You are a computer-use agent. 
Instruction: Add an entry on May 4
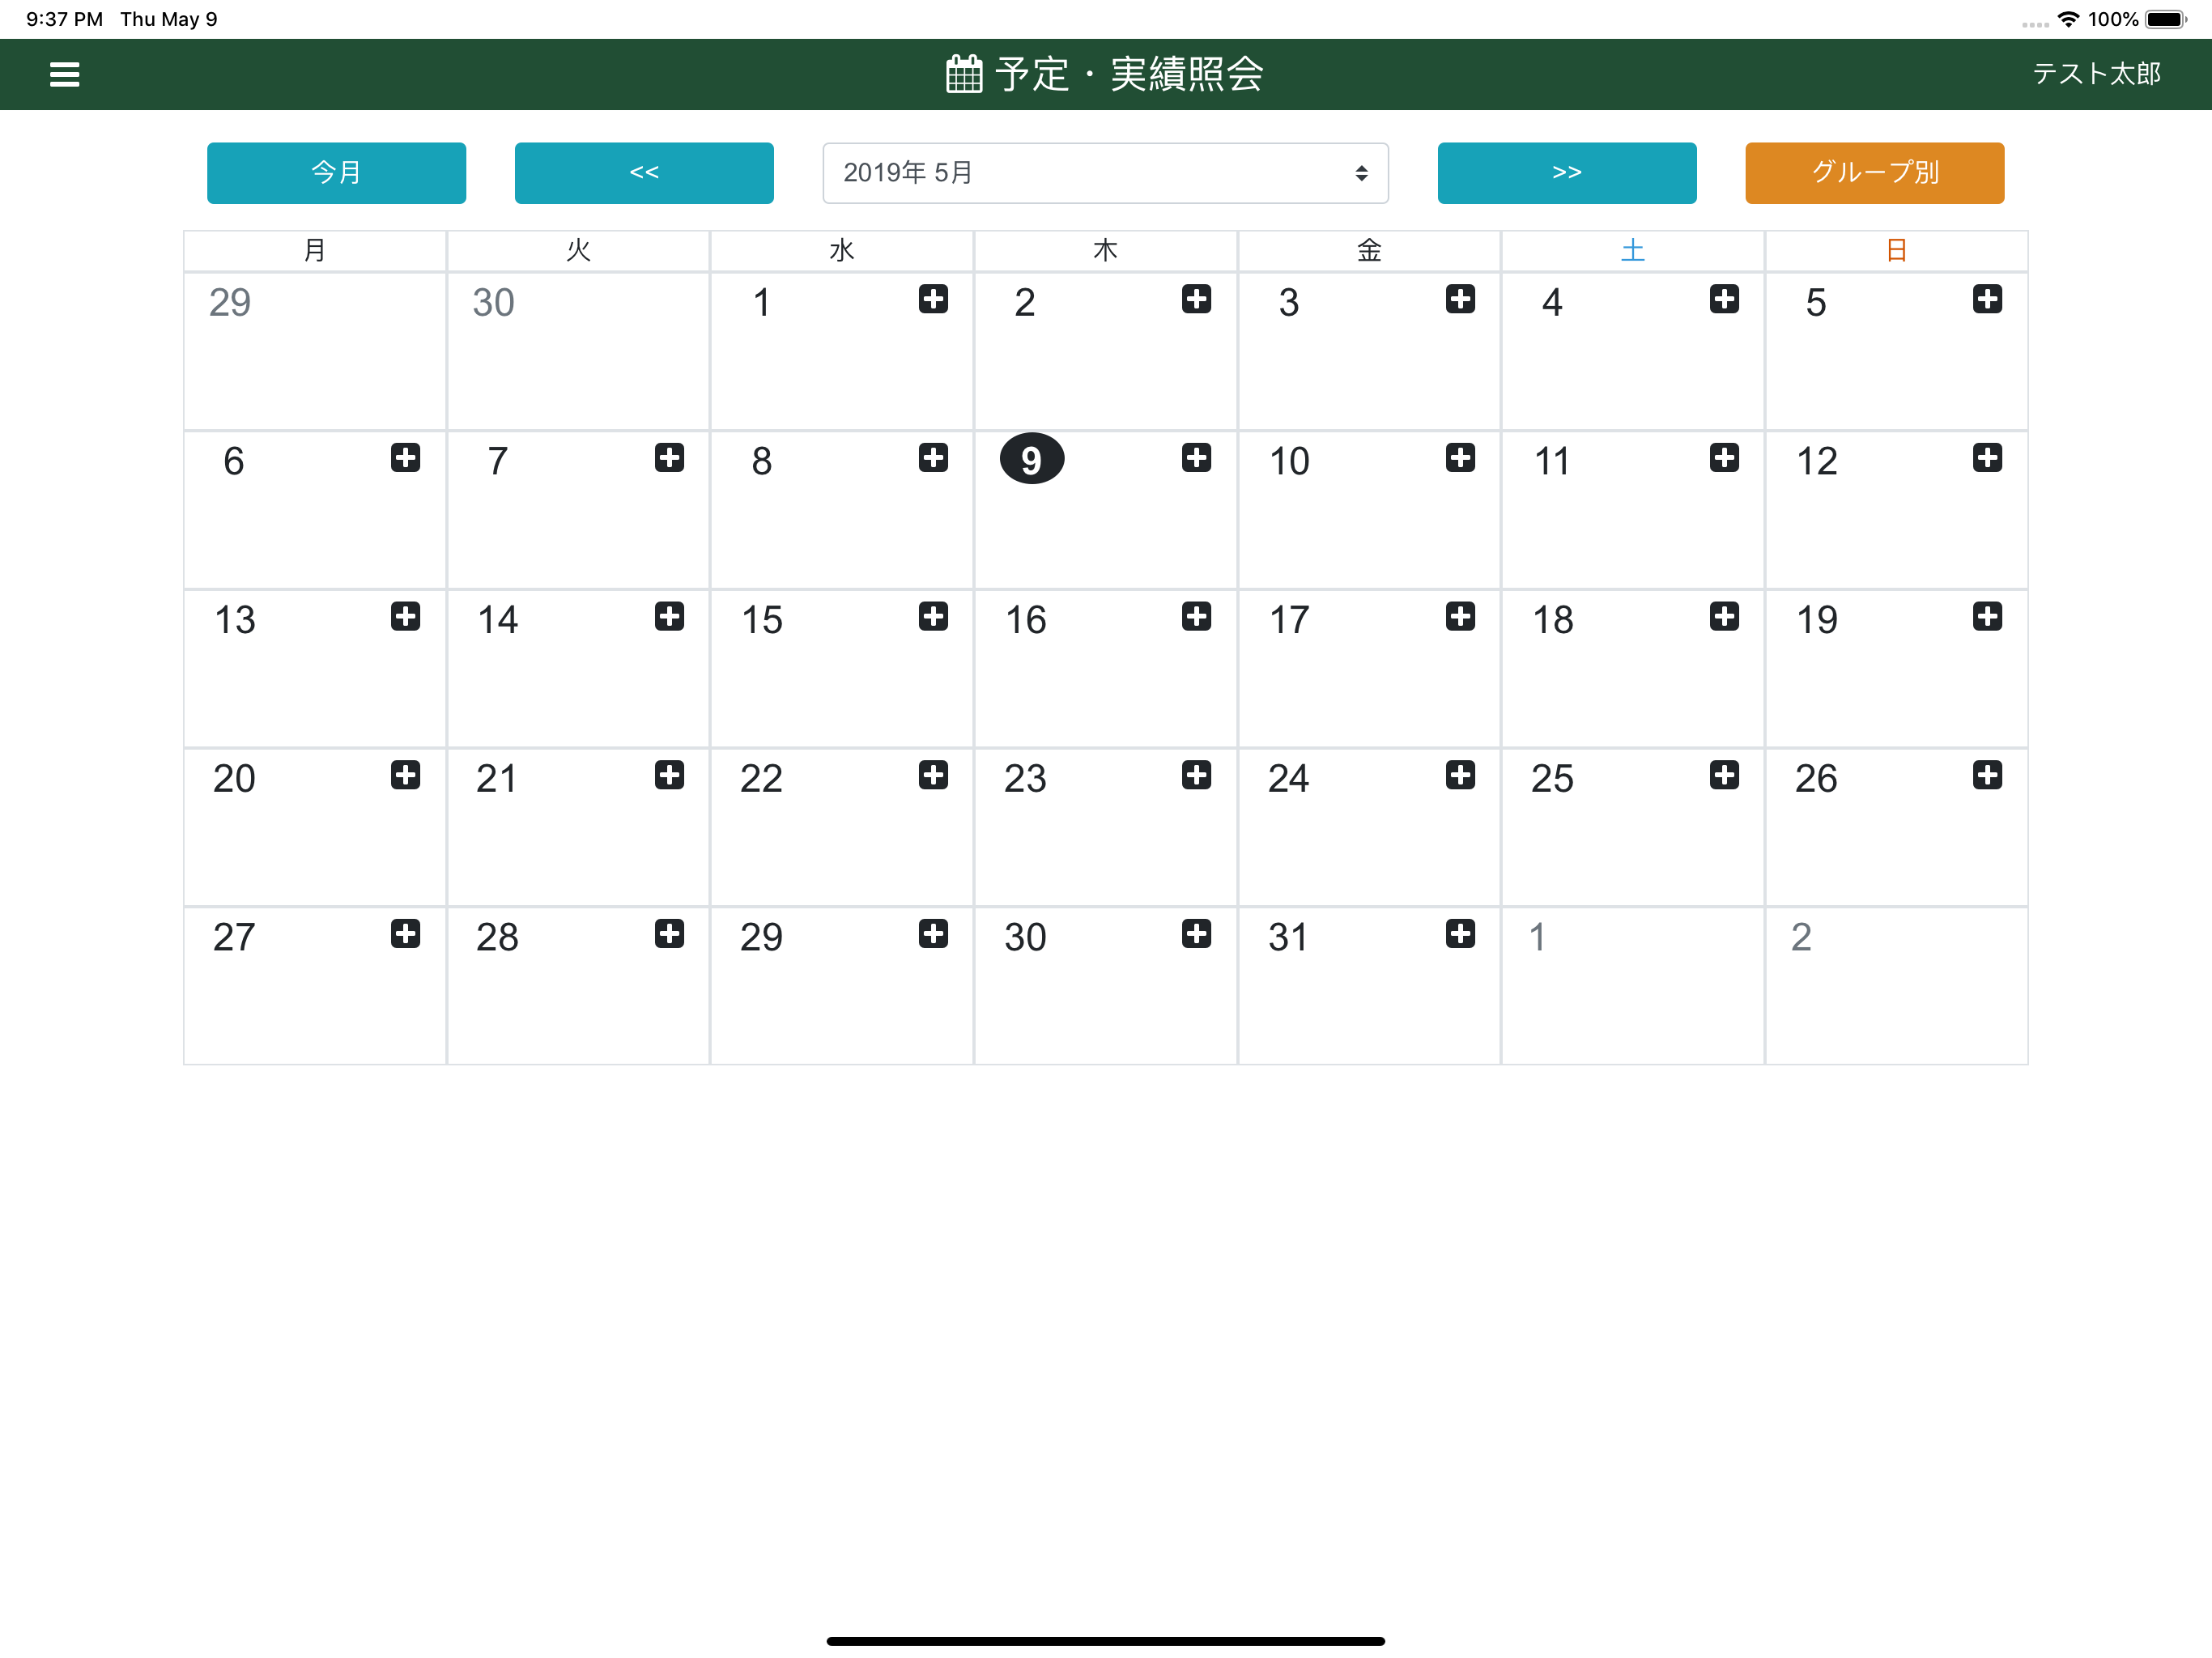click(1724, 299)
